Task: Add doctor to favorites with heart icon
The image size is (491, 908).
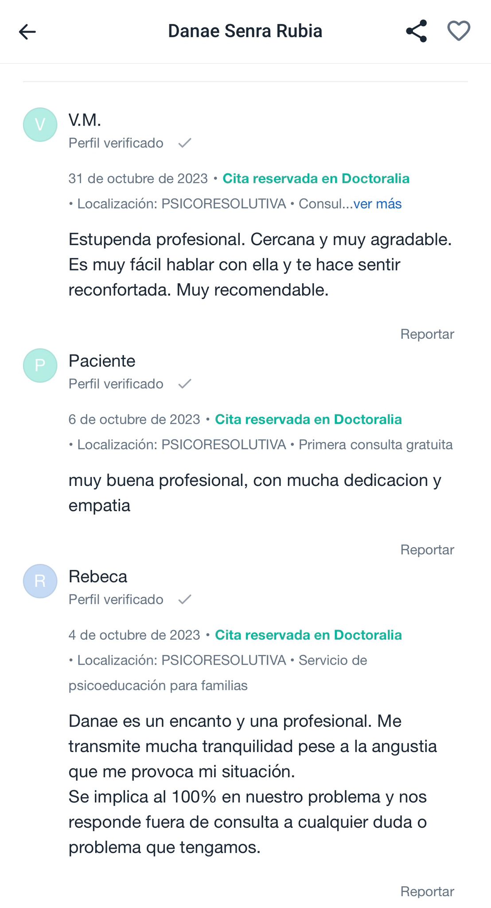Action: pyautogui.click(x=458, y=31)
